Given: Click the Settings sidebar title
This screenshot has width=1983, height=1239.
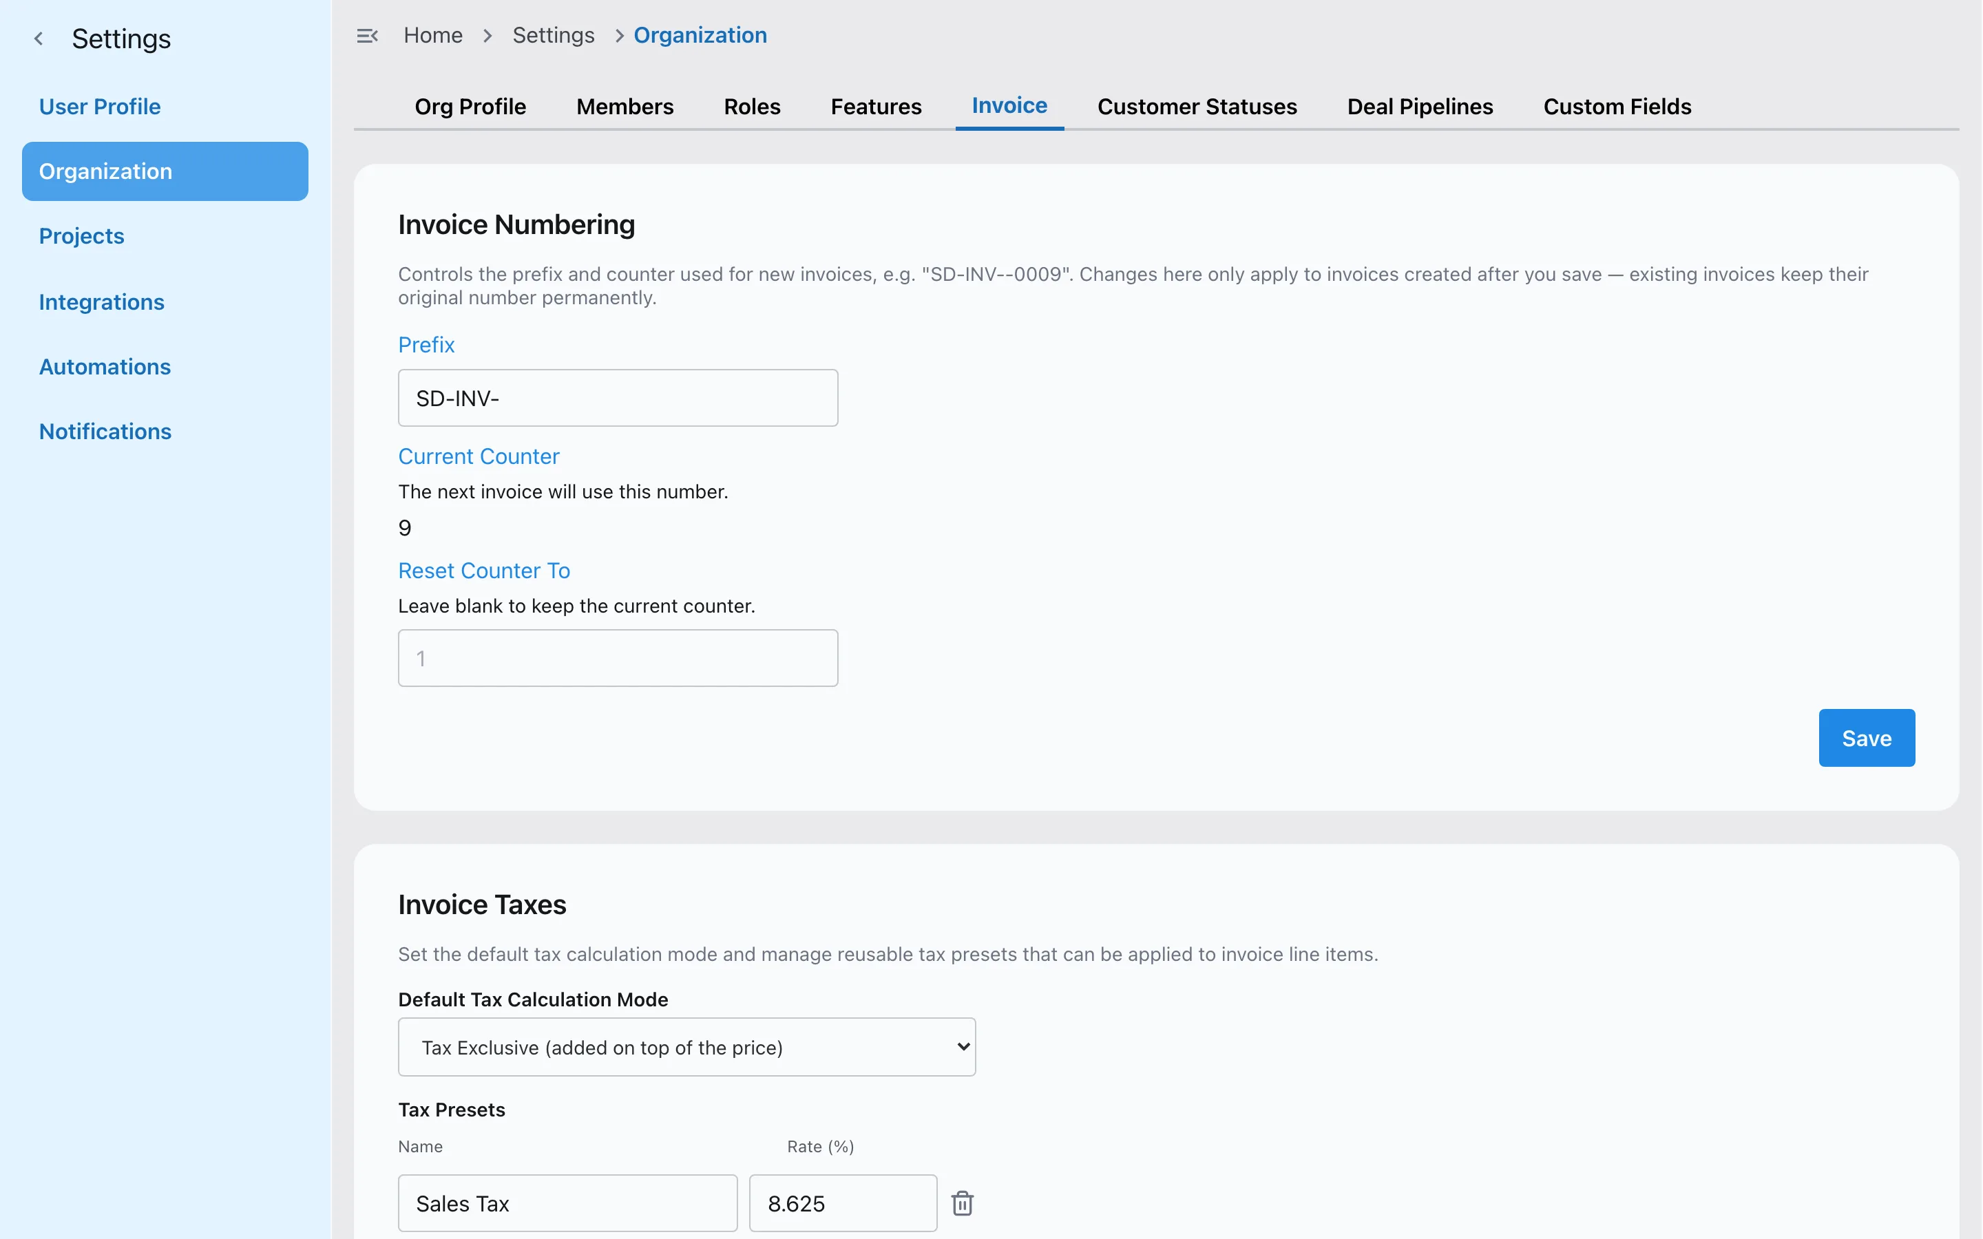Looking at the screenshot, I should click(x=121, y=39).
